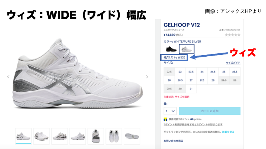View the heel back-view thumbnail
Viewport: 266px width, 149px height.
click(x=96, y=136)
